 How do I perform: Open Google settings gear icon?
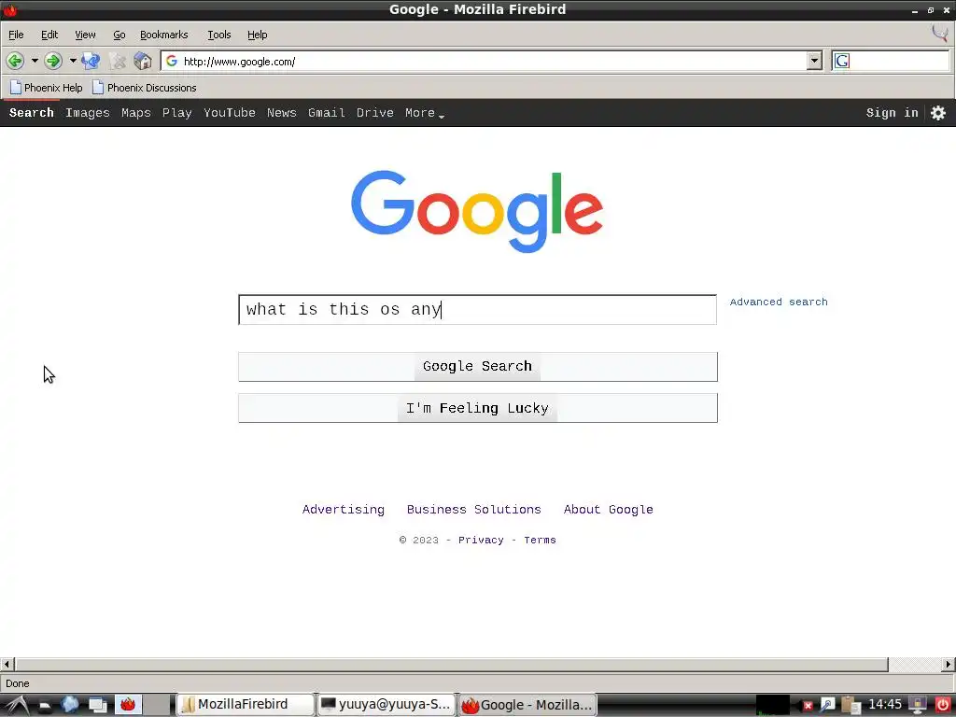coord(937,113)
